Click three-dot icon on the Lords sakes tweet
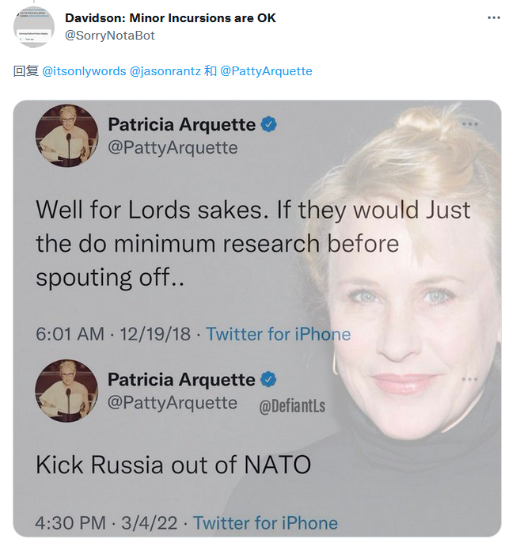Image resolution: width=516 pixels, height=543 pixels. [x=470, y=124]
